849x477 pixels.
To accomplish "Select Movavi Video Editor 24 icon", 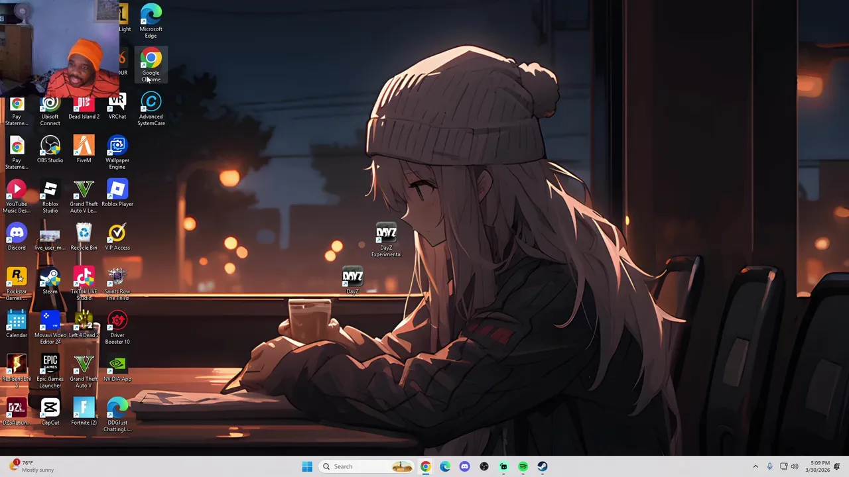I will [x=50, y=328].
